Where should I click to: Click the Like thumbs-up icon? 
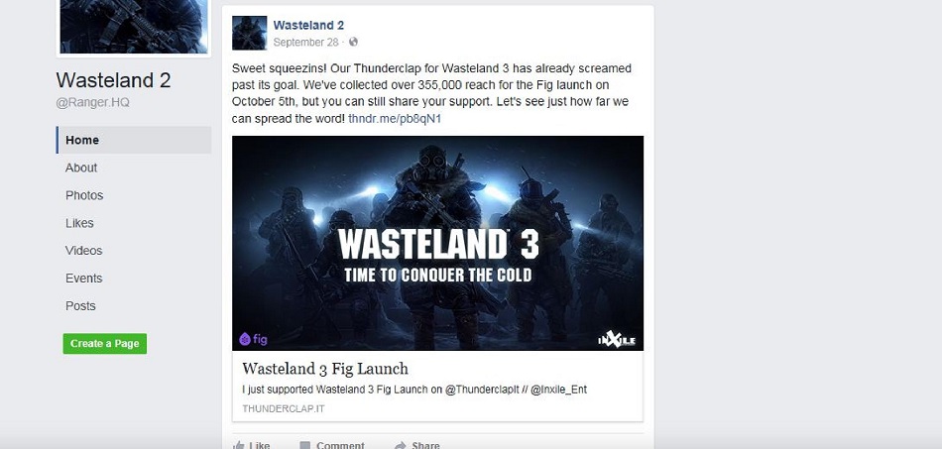[239, 445]
